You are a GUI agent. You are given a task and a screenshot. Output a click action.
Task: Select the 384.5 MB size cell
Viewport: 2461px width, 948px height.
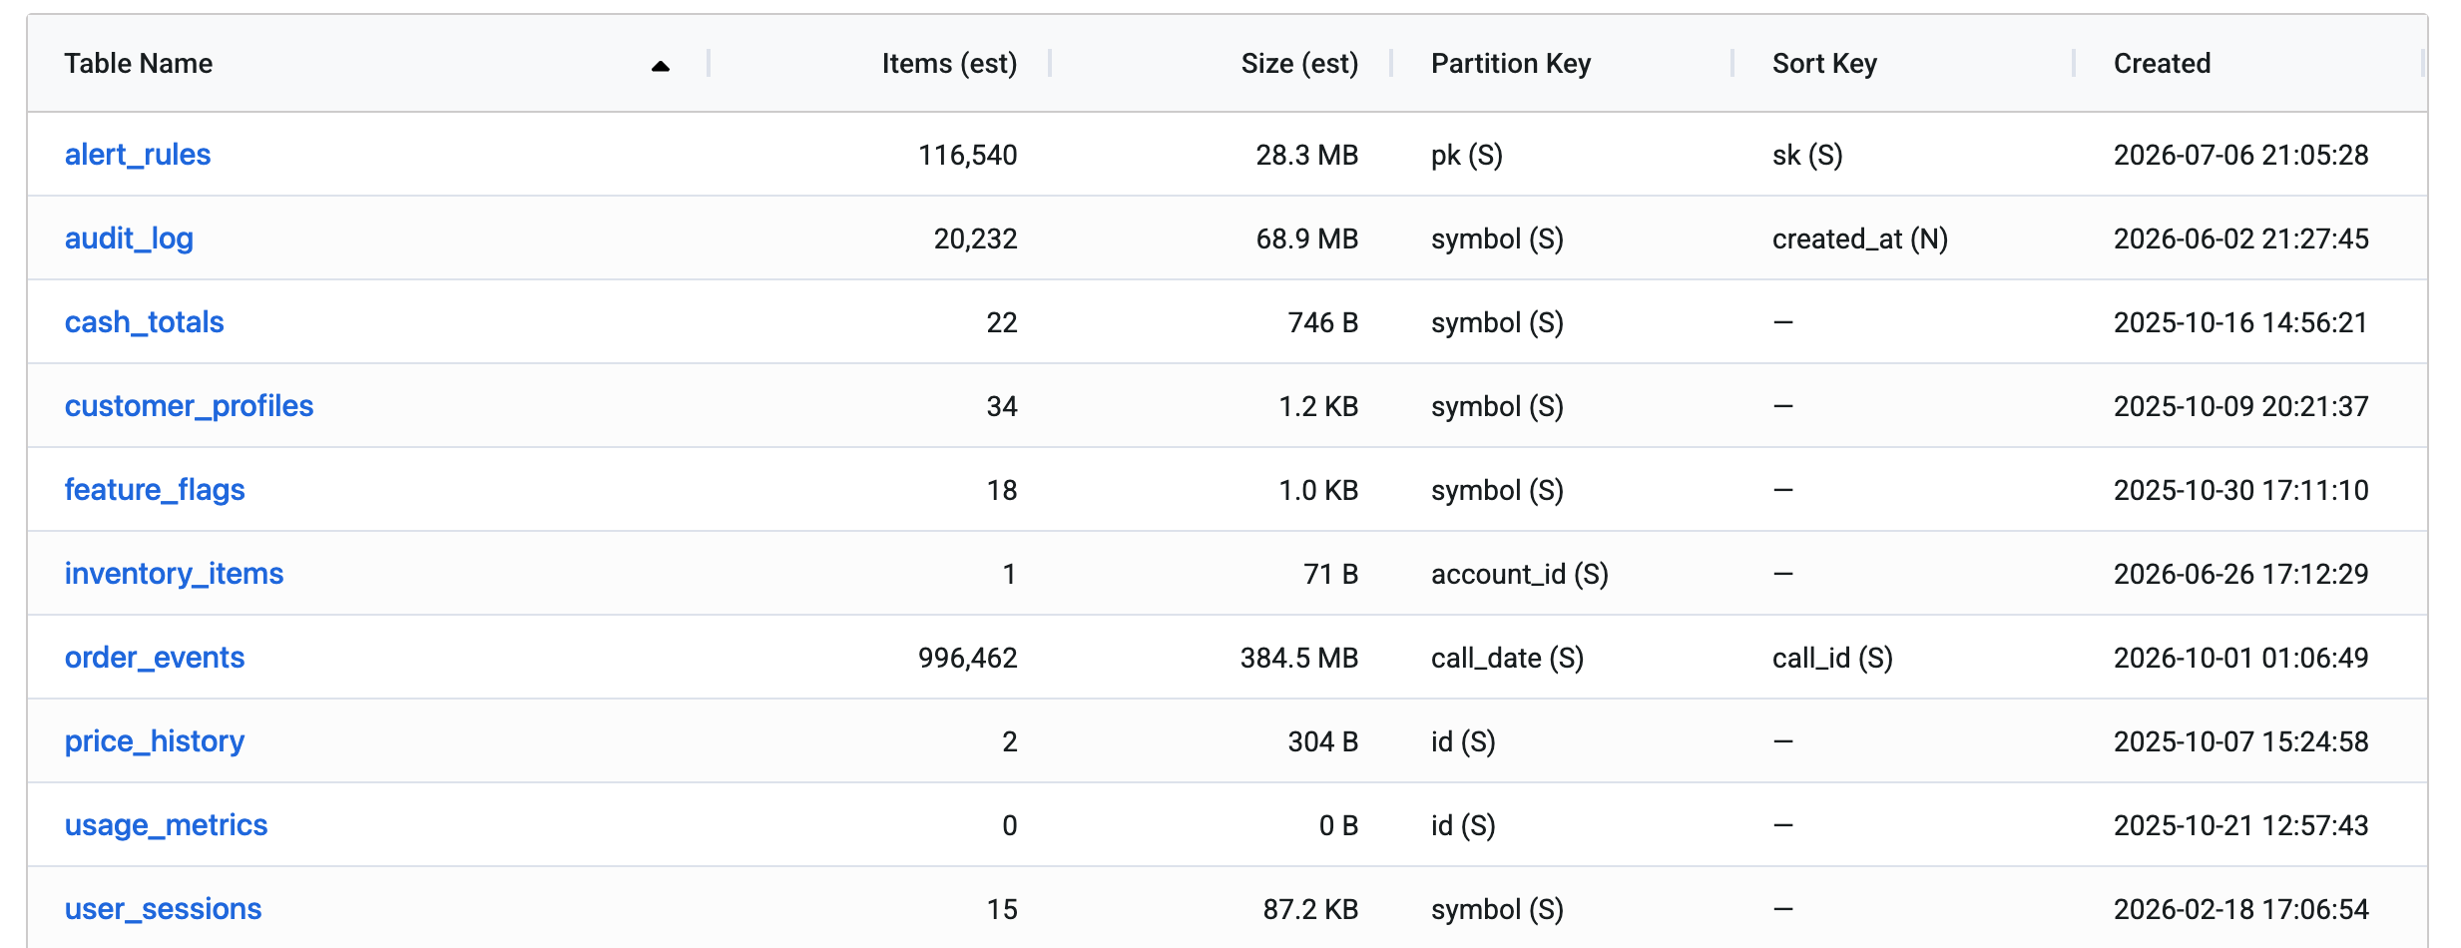click(x=1298, y=658)
